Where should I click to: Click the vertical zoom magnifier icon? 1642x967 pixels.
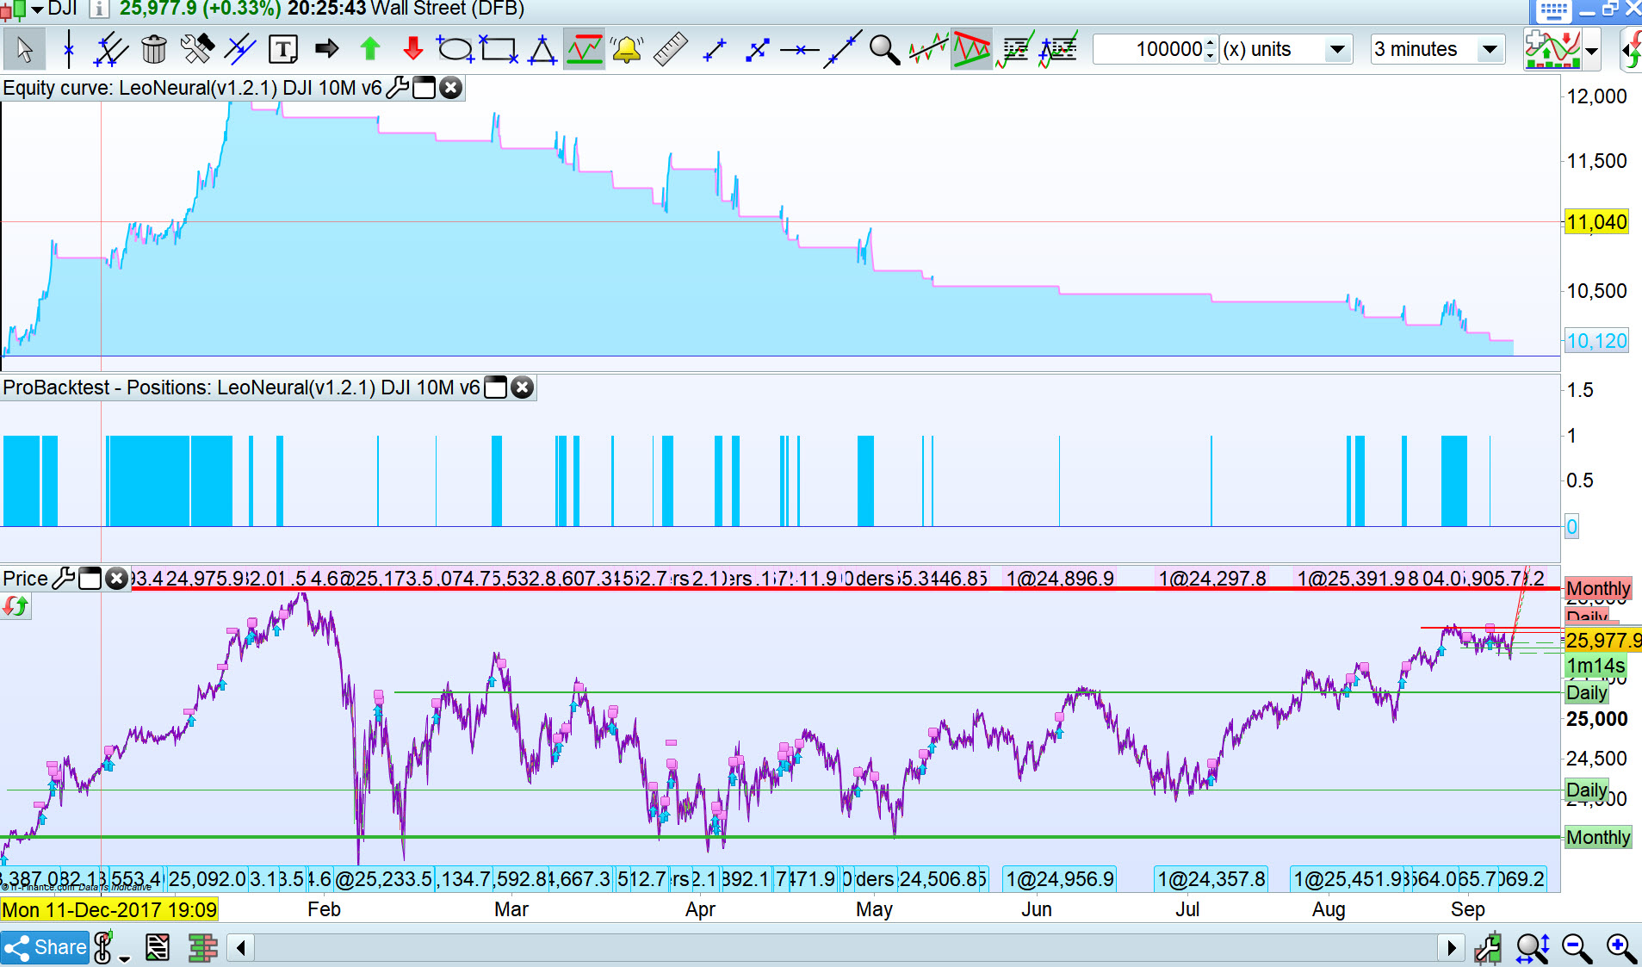tap(1533, 948)
